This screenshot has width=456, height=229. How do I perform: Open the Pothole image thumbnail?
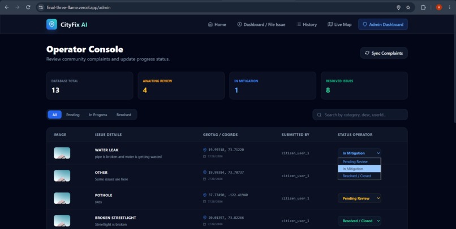[x=62, y=199]
